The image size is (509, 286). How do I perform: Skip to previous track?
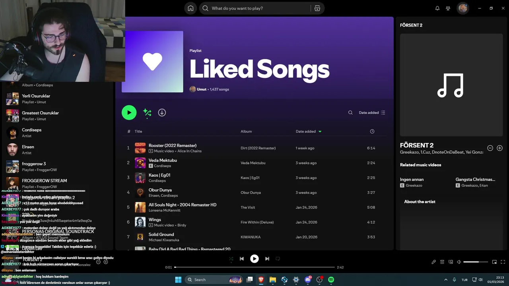tap(241, 259)
